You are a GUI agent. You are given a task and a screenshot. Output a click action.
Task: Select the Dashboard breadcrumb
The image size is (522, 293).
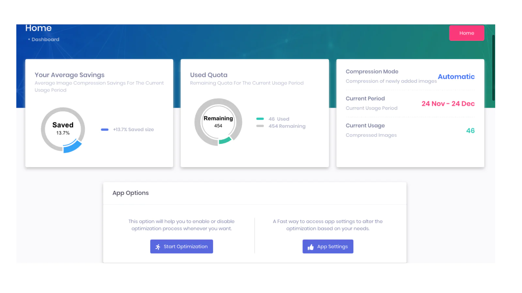point(45,39)
